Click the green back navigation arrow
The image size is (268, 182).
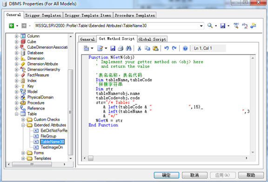tap(12, 26)
